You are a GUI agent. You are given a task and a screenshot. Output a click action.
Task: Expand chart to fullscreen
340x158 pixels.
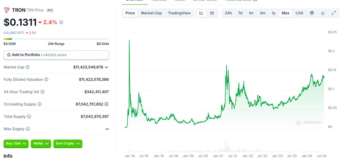click(x=333, y=13)
